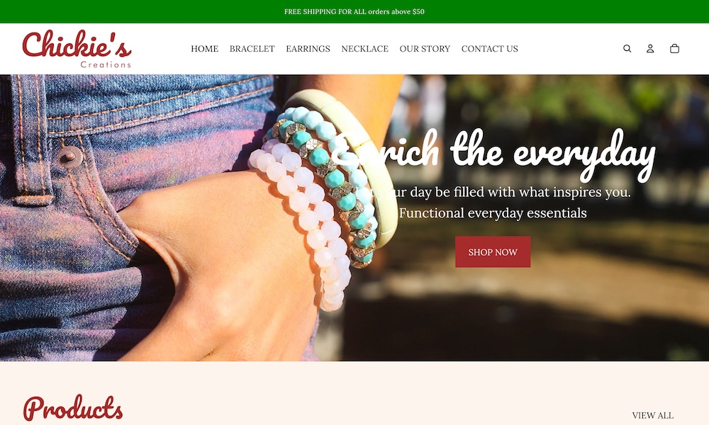Click the red SHOP NOW button
709x425 pixels.
tap(493, 251)
